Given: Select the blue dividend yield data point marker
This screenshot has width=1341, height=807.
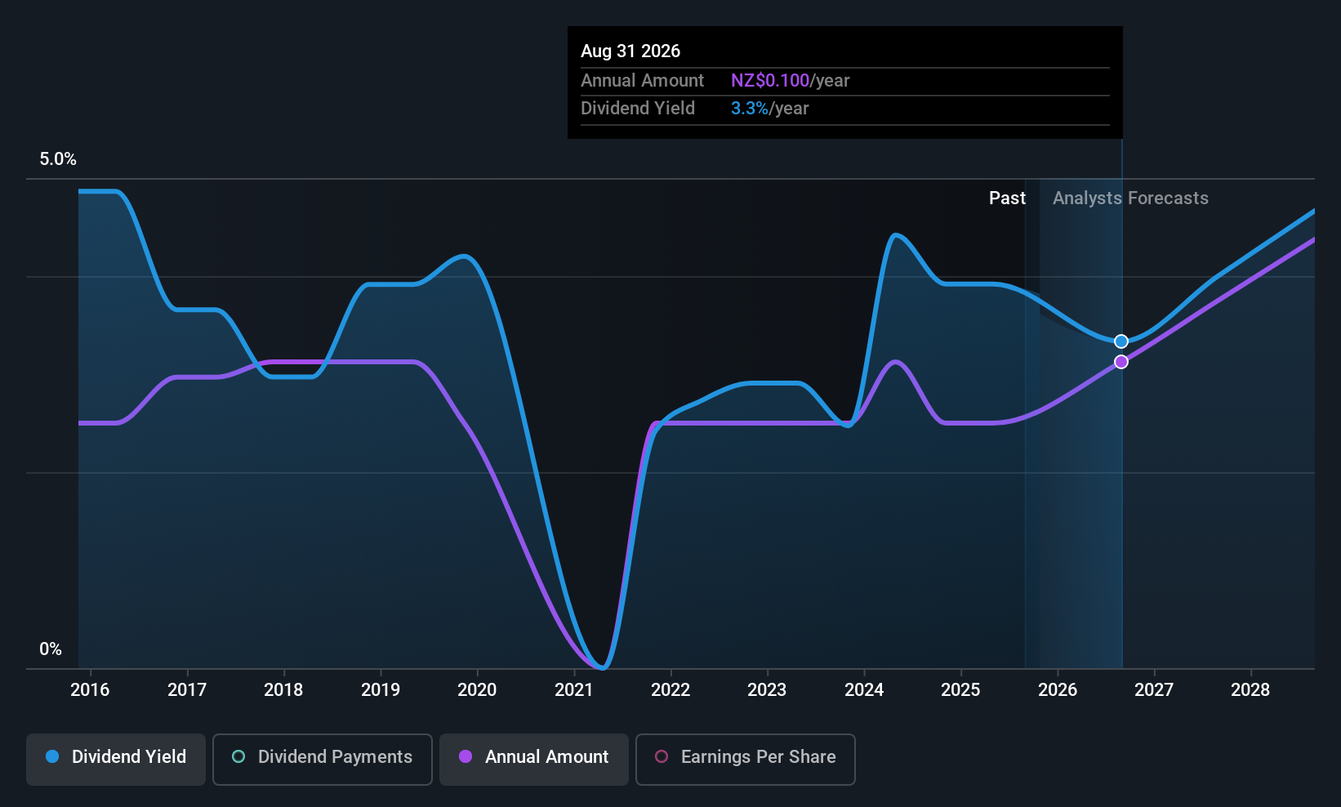Looking at the screenshot, I should coord(1121,341).
